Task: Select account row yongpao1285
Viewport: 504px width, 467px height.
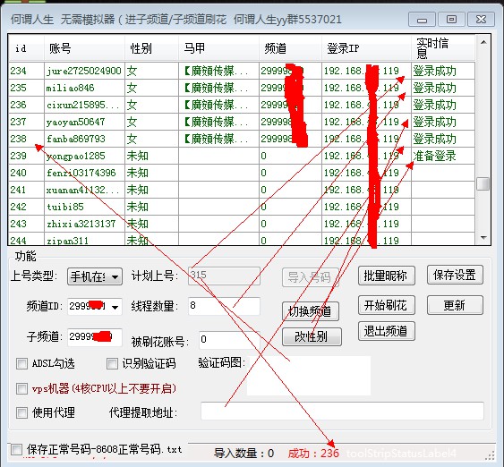Action: [x=242, y=156]
